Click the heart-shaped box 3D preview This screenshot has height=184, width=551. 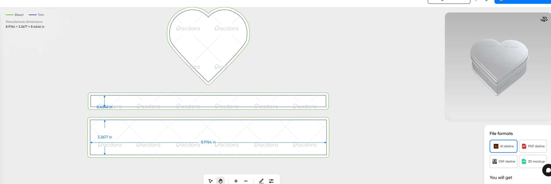click(499, 66)
